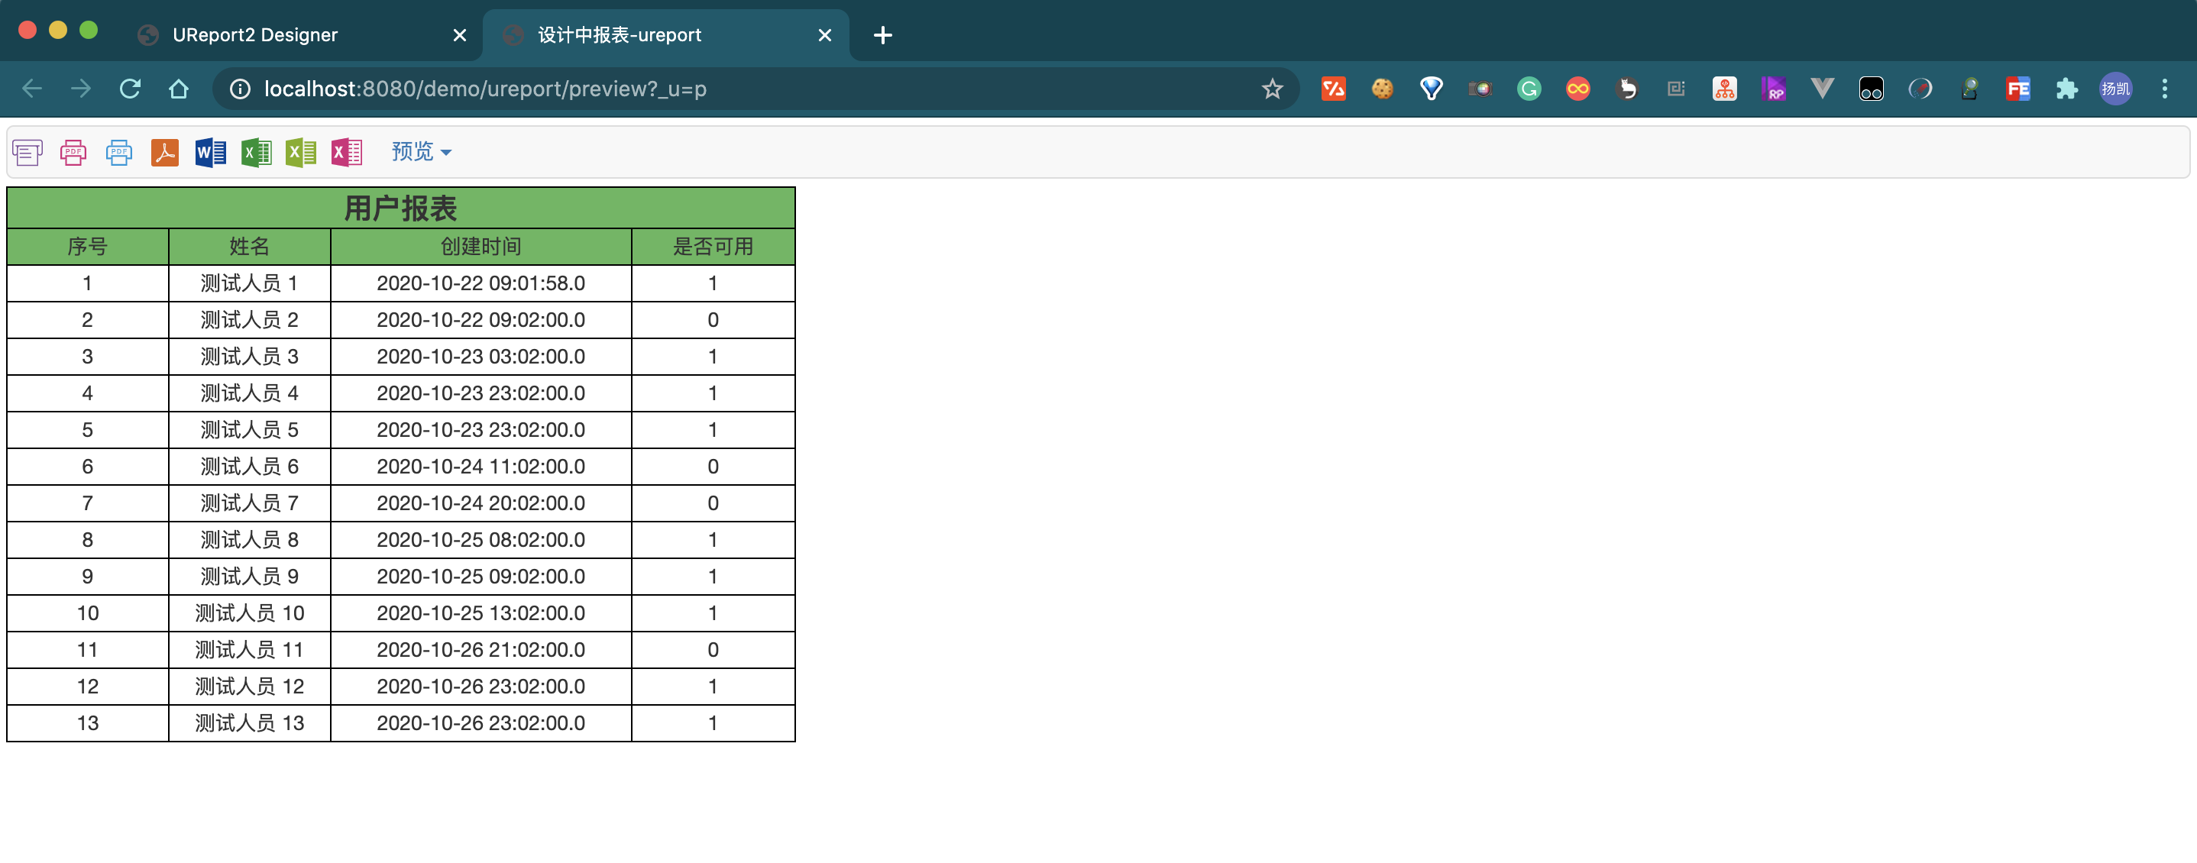Open the Chrome three-dot menu
The height and width of the screenshot is (863, 2197).
click(x=2165, y=89)
